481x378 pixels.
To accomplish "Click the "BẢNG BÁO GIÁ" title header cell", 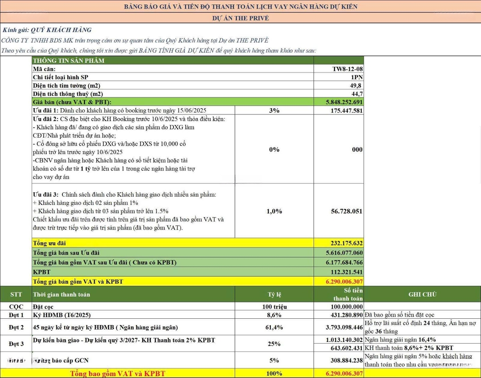I will 240,7.
